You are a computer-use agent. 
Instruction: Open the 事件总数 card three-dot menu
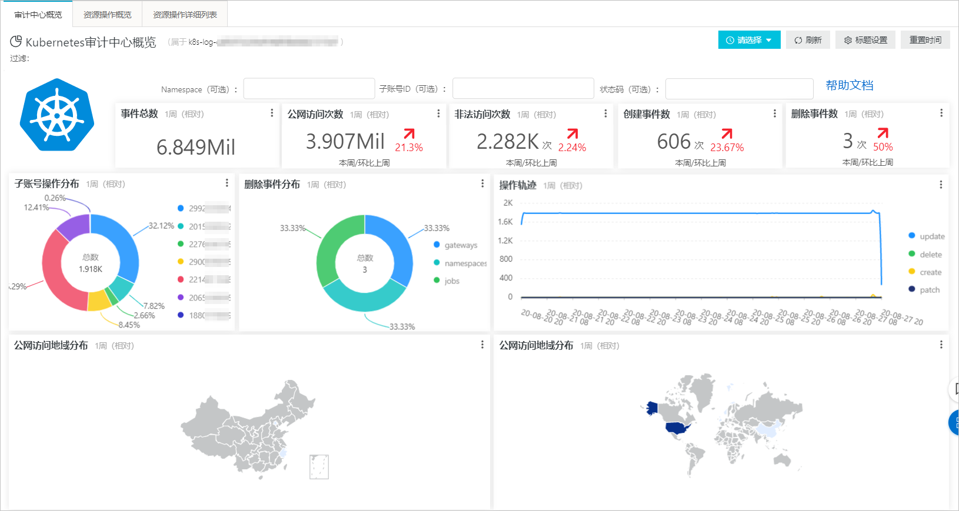271,113
